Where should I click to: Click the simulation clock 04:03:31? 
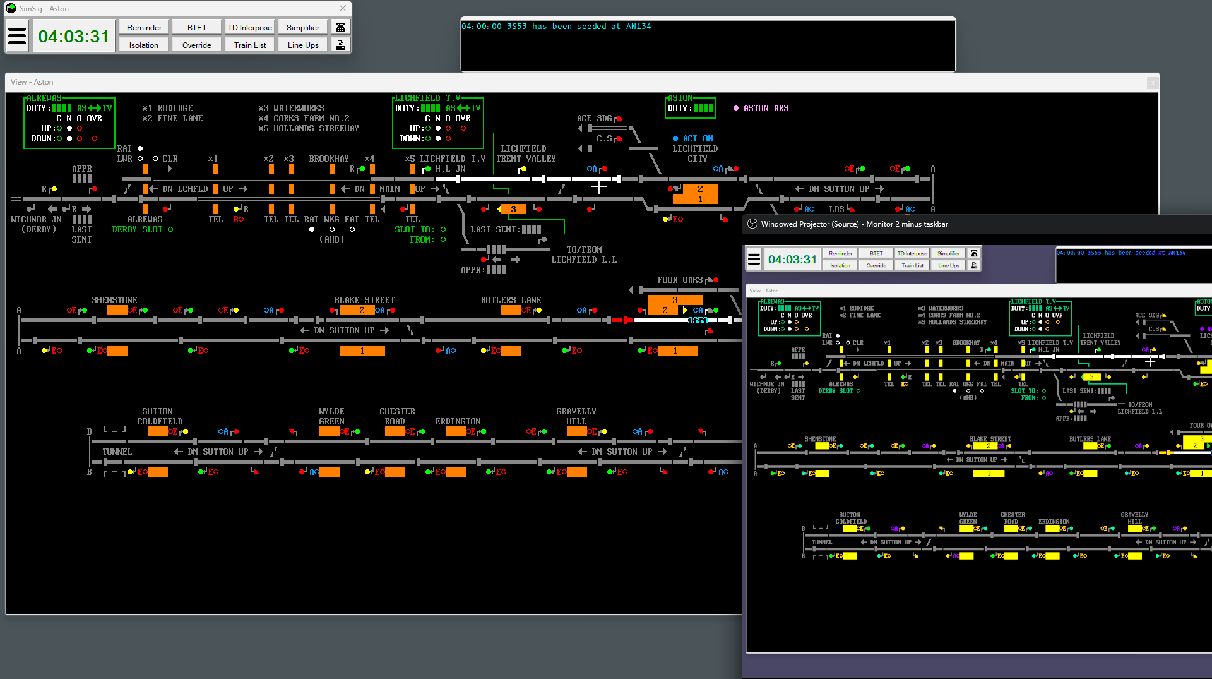coord(74,36)
